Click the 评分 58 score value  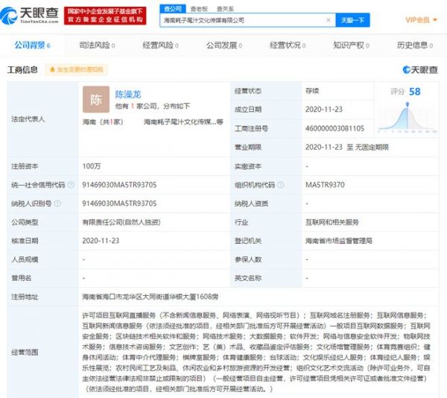coord(414,92)
